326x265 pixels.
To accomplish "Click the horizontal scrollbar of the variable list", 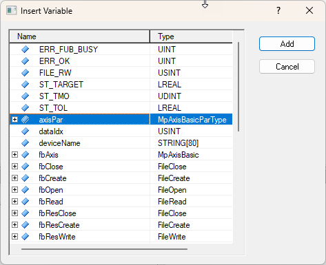I will [104, 248].
